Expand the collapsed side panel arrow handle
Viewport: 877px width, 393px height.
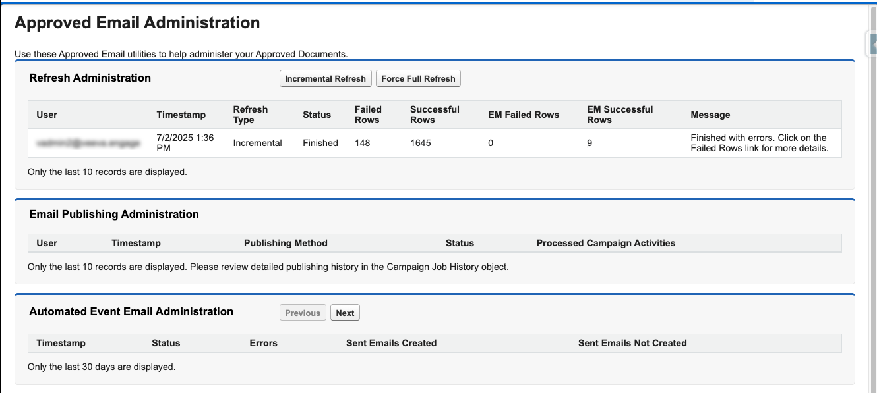[x=871, y=44]
